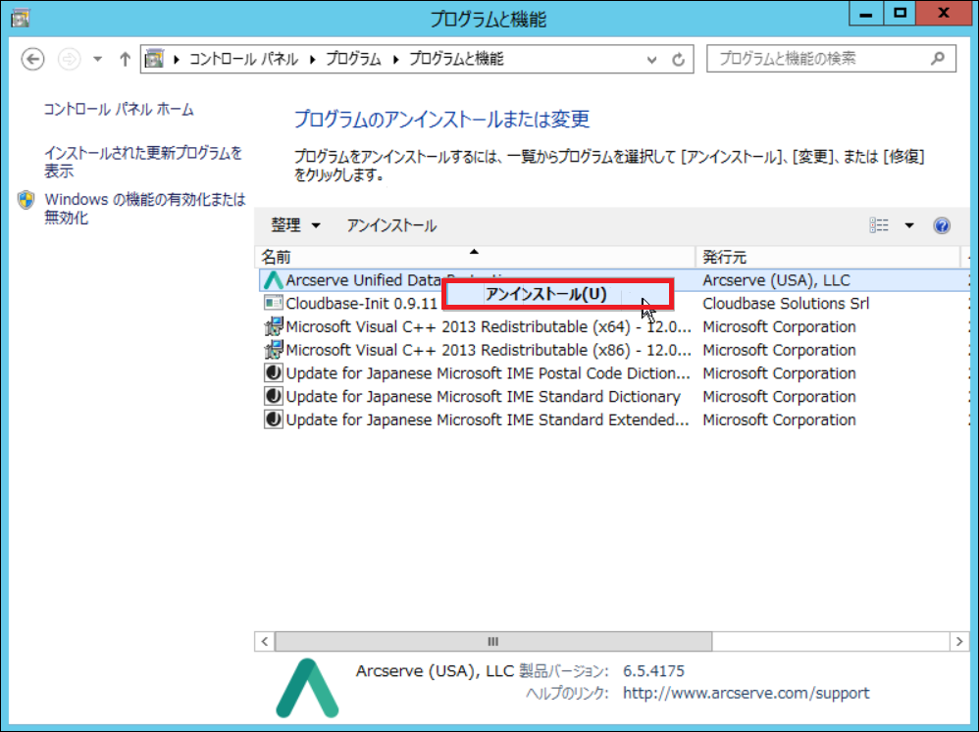Click Arcserve (USA), LLC publisher cell
The width and height of the screenshot is (979, 732).
coord(776,280)
